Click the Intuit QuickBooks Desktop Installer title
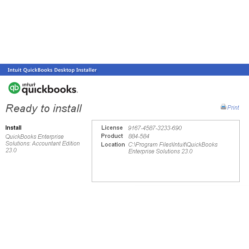 52,70
